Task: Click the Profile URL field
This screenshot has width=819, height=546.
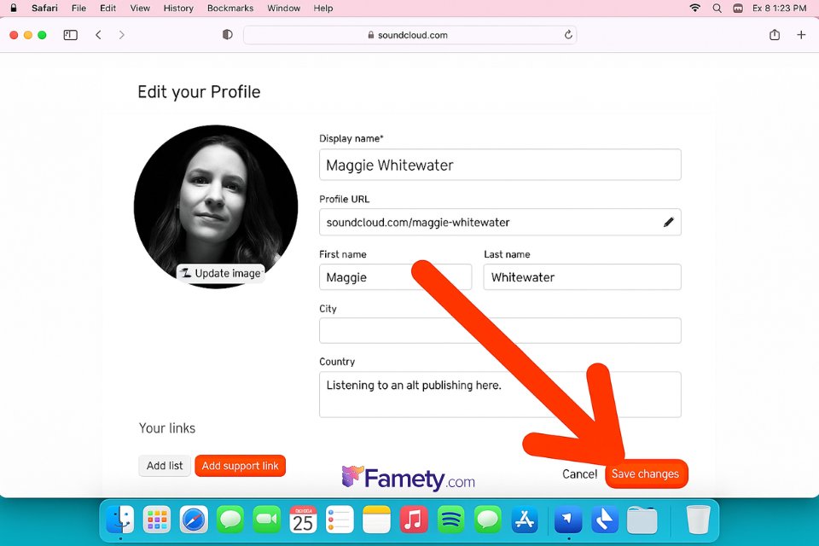Action: (x=500, y=222)
